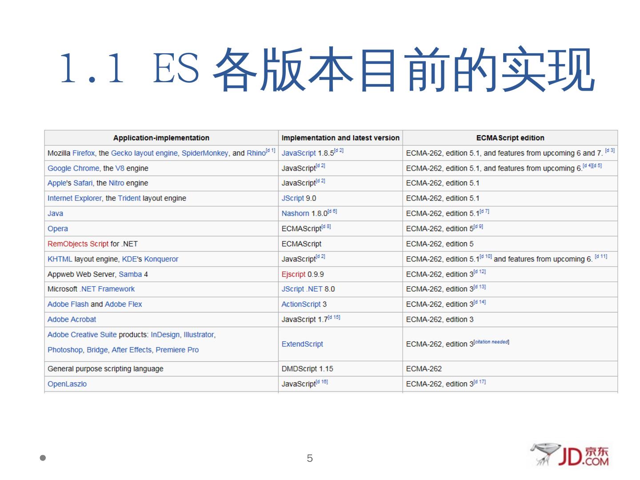Click the InDesign link

(x=165, y=335)
